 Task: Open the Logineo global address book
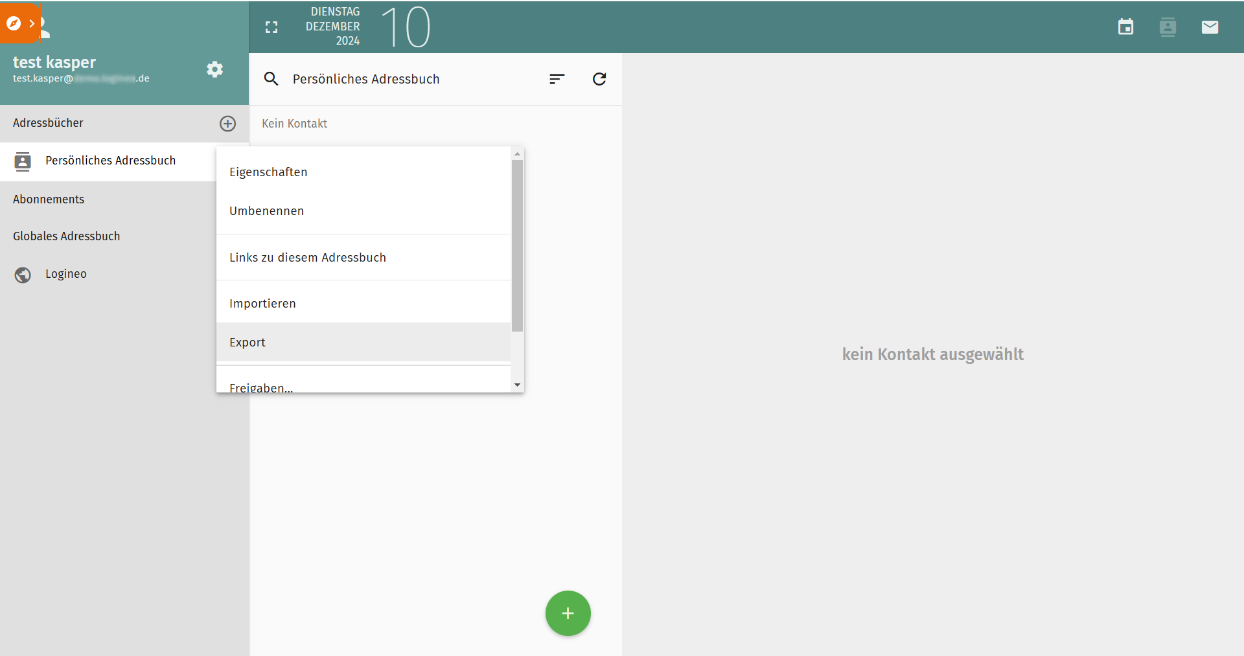click(x=65, y=274)
